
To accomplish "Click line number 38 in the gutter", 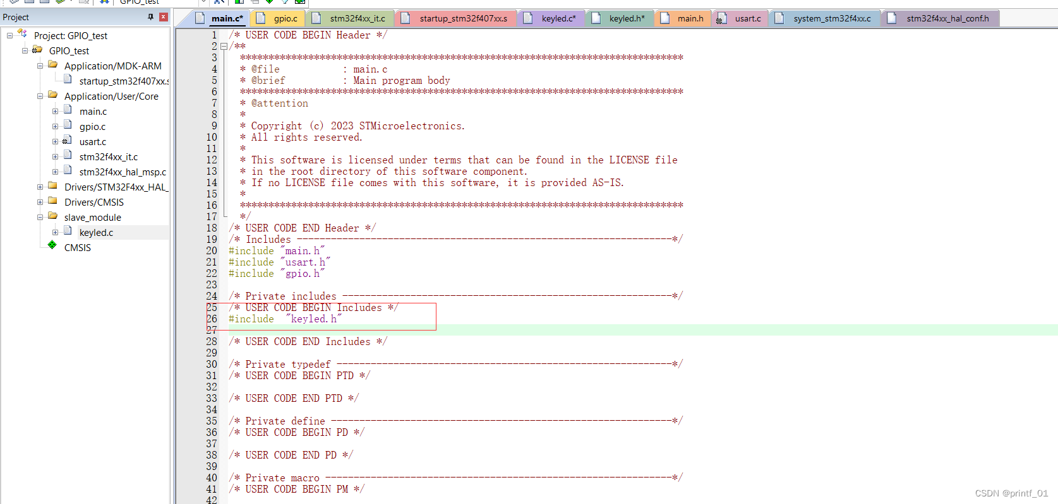I will [x=212, y=455].
